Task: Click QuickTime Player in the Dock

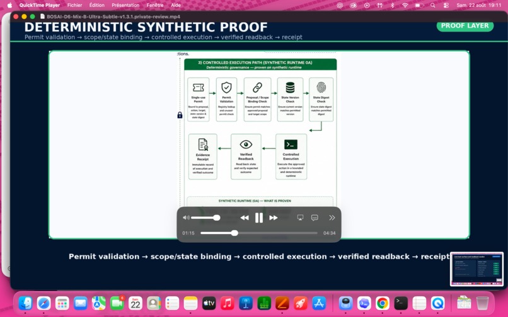Action: click(x=437, y=303)
